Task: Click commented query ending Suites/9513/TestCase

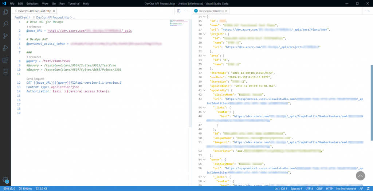Action: point(71,65)
